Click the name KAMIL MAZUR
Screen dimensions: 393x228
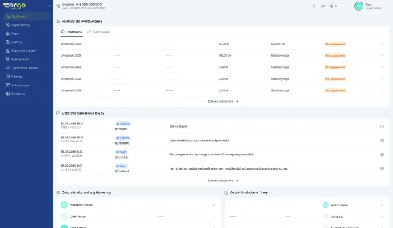(70, 170)
